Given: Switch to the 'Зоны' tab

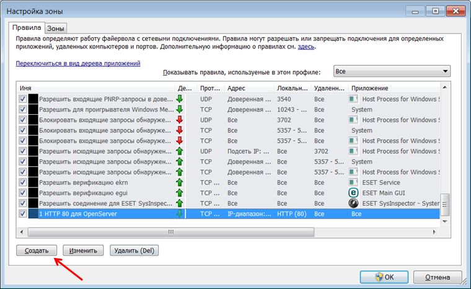Looking at the screenshot, I should (x=56, y=28).
